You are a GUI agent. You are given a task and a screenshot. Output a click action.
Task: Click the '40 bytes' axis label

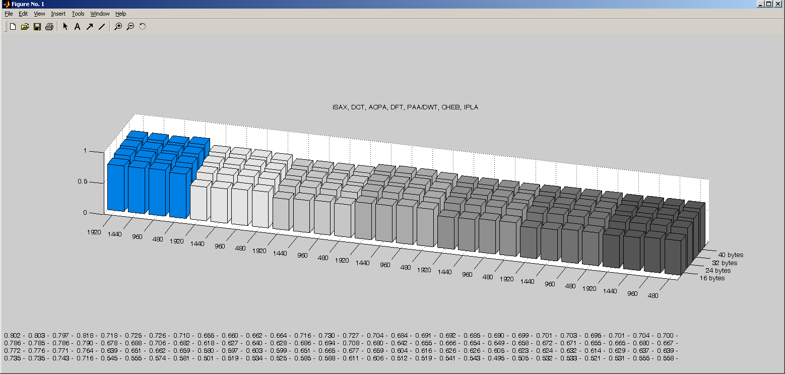pos(731,255)
